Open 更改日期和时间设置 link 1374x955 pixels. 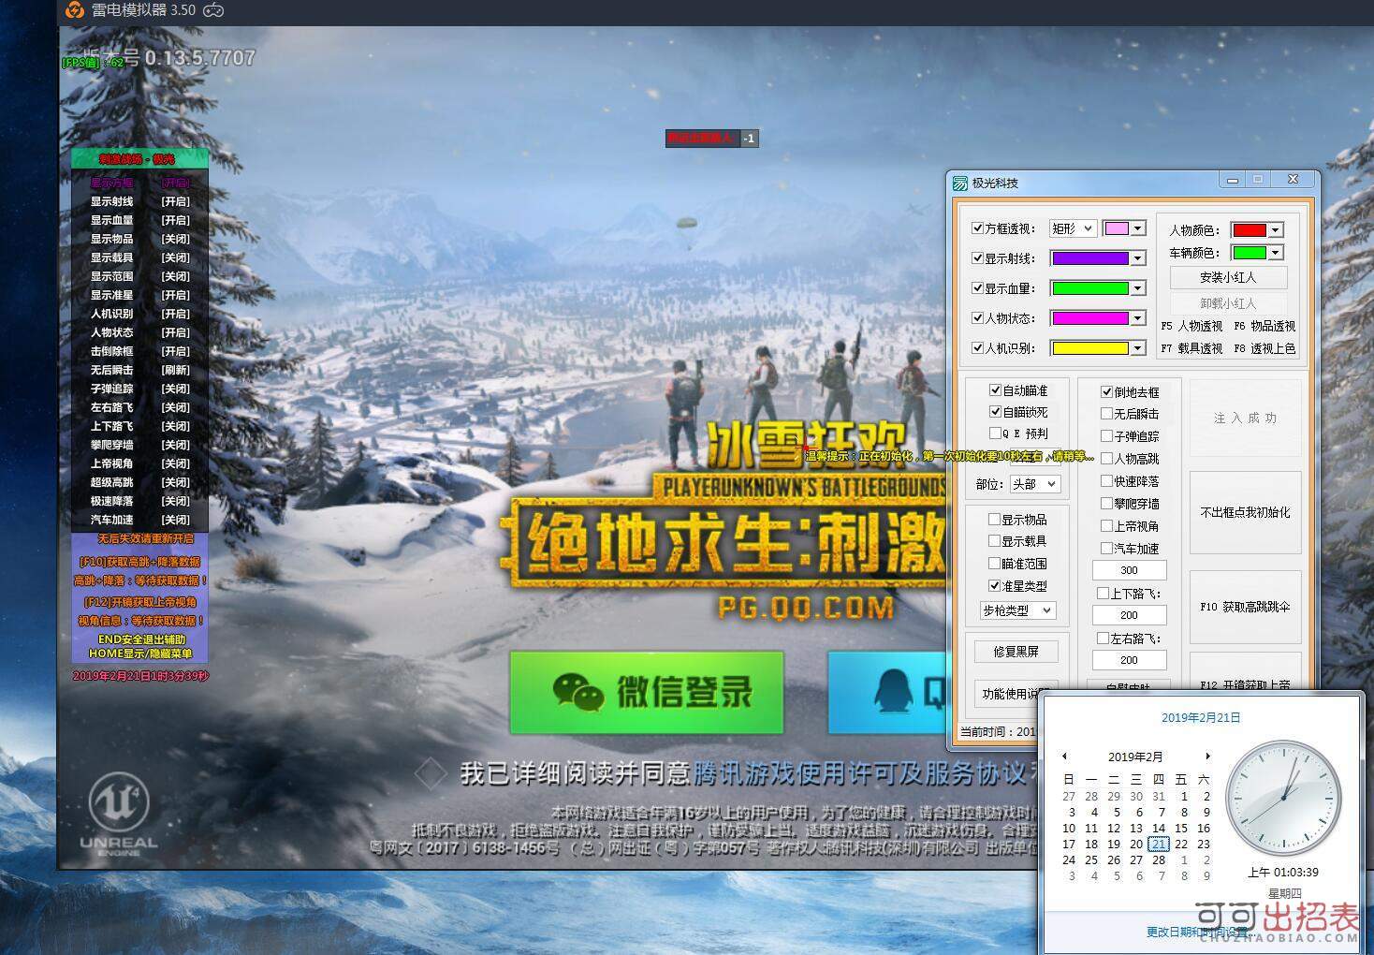coord(1200,932)
